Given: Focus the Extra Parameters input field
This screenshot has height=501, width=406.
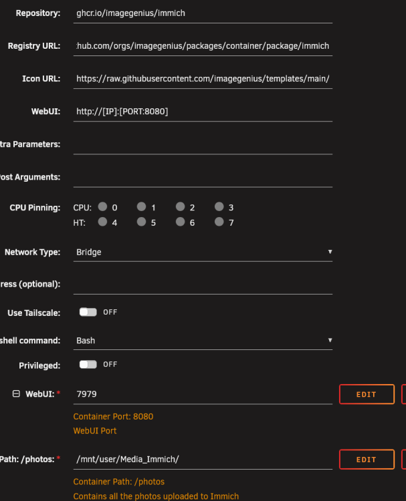Looking at the screenshot, I should coord(203,144).
